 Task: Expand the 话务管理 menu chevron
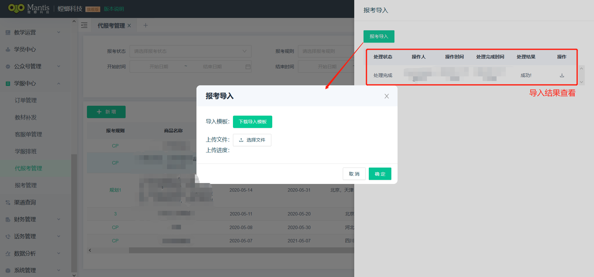point(59,237)
